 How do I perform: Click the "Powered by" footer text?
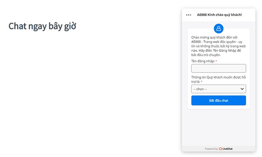pyautogui.click(x=211, y=149)
